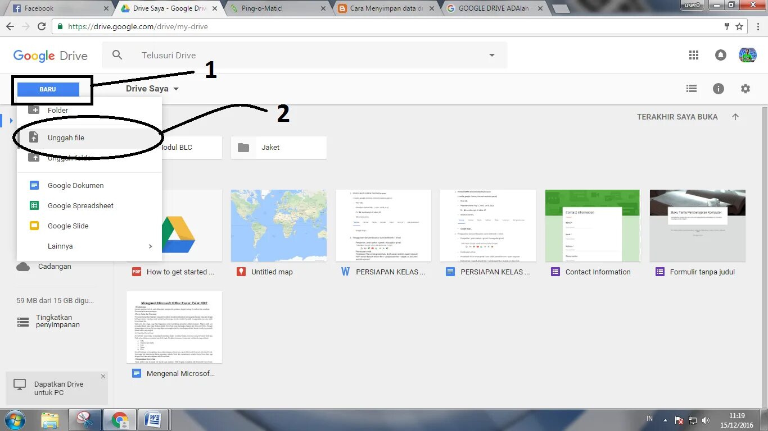This screenshot has height=431, width=768.
Task: Click the new Folder plus icon
Action: (34, 110)
